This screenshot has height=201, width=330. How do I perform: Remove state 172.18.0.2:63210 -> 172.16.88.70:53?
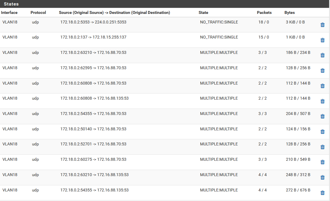coord(322,55)
